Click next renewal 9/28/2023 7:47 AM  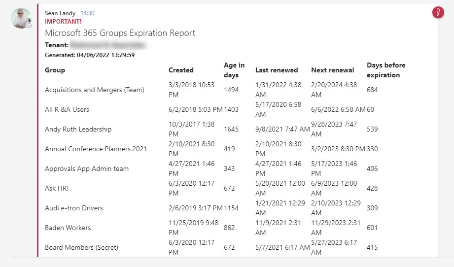pyautogui.click(x=334, y=129)
